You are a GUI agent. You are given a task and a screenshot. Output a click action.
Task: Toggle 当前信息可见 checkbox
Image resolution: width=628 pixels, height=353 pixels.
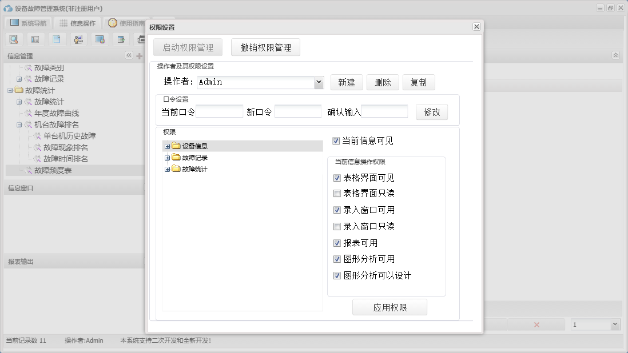[336, 141]
